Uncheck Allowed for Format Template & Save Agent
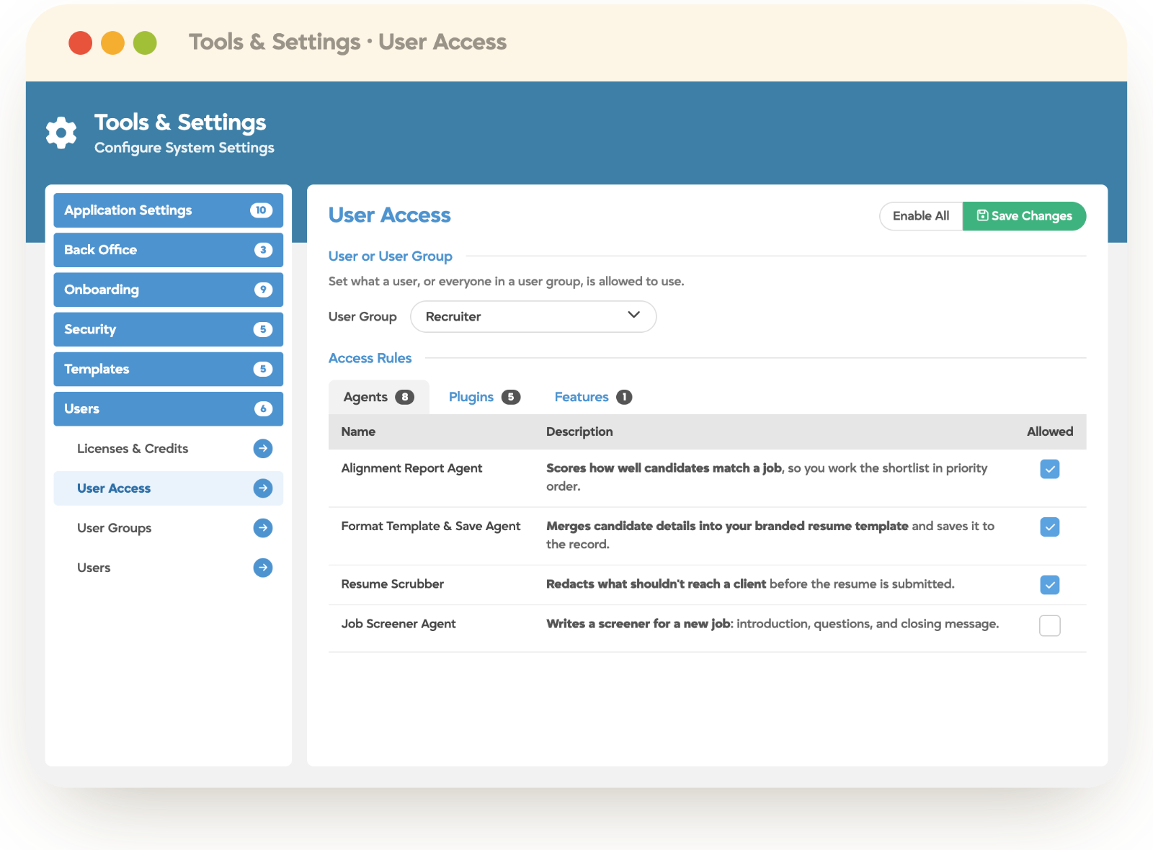Viewport: 1153px width, 850px height. click(x=1050, y=527)
